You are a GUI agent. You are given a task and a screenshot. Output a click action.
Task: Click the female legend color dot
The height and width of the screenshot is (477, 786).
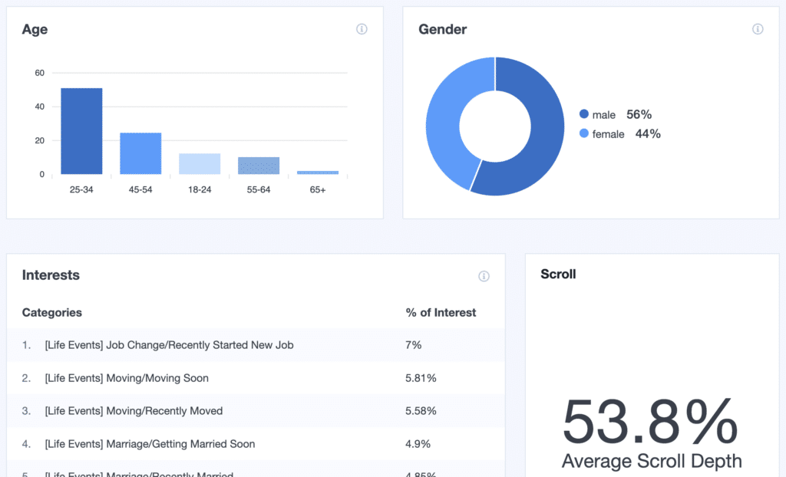pyautogui.click(x=584, y=134)
